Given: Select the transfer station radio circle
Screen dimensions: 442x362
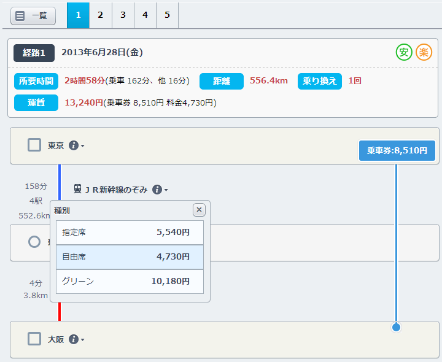Looking at the screenshot, I should pyautogui.click(x=34, y=242).
